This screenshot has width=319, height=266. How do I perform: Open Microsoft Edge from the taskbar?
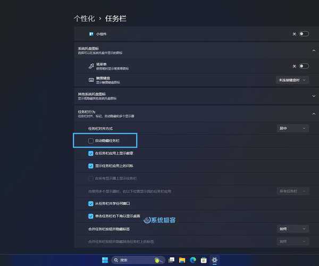[193, 260]
